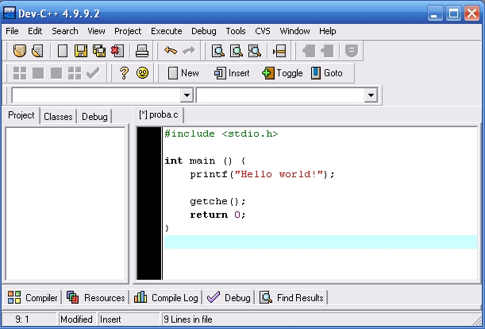Open the Compiler bottom tab
The image size is (485, 329).
point(33,298)
